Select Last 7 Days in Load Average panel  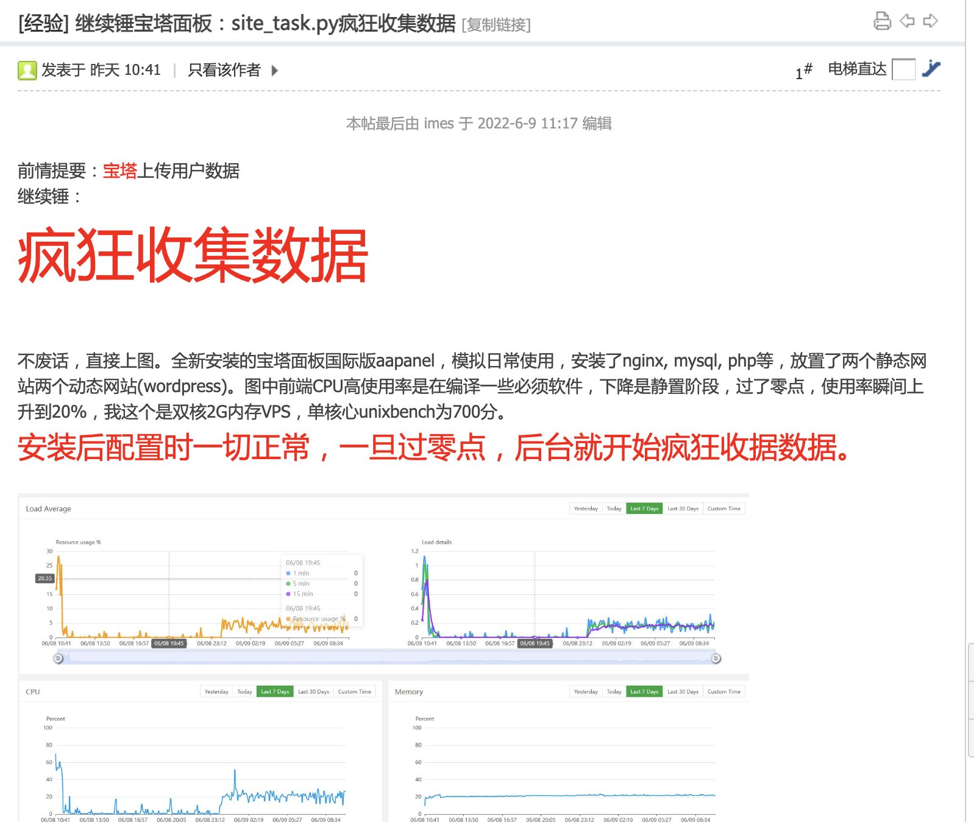click(x=644, y=508)
